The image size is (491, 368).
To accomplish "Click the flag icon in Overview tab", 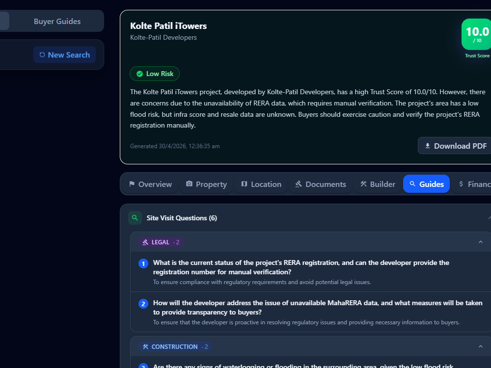I will pyautogui.click(x=132, y=184).
